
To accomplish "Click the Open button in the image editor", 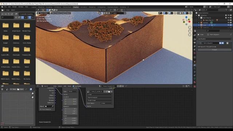I will pos(20,89).
